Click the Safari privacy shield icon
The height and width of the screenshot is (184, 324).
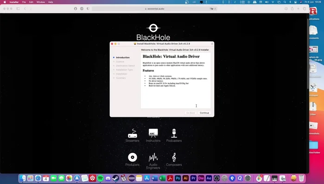pyautogui.click(x=88, y=9)
